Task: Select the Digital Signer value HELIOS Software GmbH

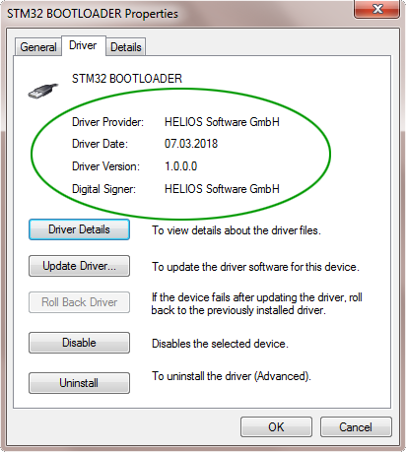Action: pyautogui.click(x=222, y=189)
